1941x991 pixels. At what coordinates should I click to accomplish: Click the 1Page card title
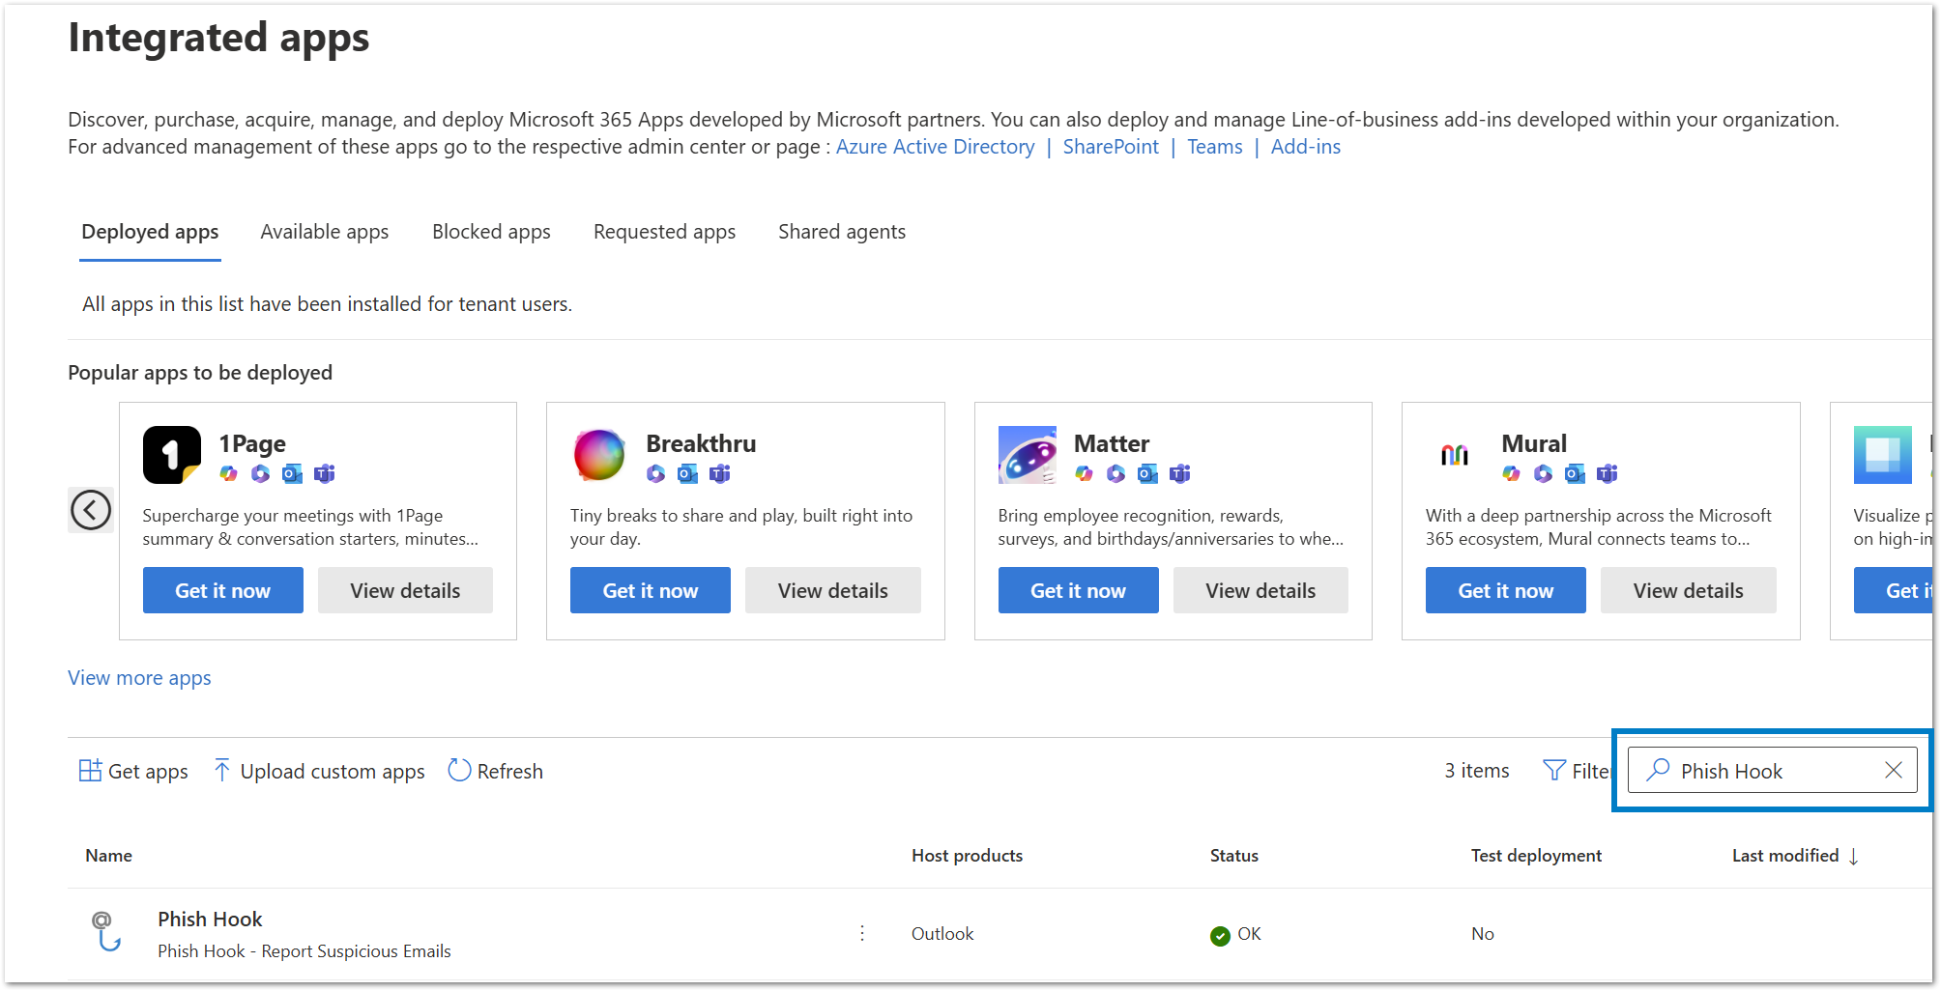tap(252, 443)
